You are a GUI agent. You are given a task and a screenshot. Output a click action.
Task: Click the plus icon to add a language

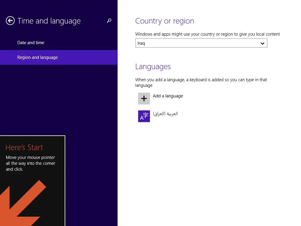coord(144,99)
